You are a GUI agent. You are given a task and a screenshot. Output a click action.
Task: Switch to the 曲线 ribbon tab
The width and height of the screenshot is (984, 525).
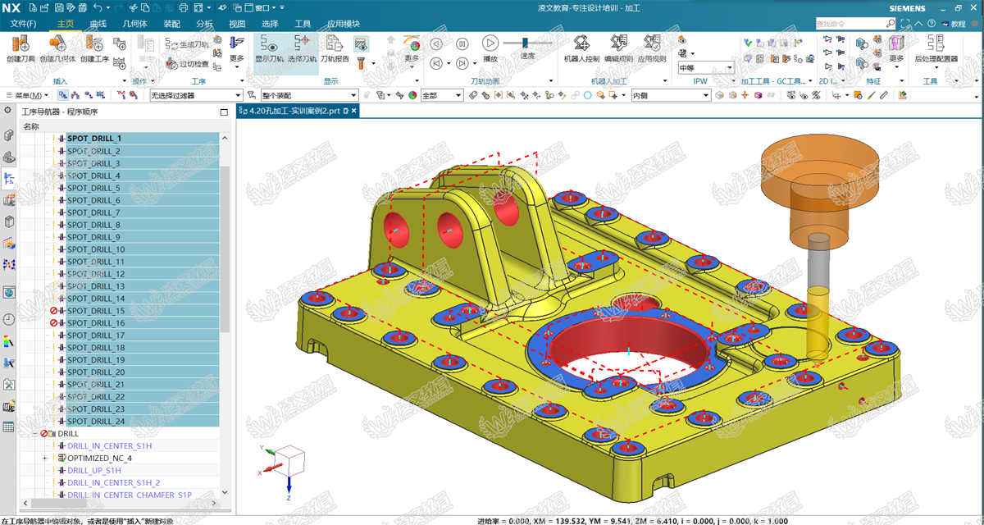98,24
